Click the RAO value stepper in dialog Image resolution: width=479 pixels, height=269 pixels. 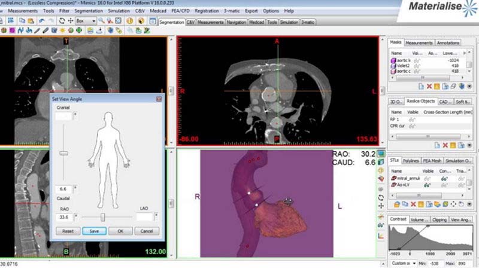[x=76, y=217]
